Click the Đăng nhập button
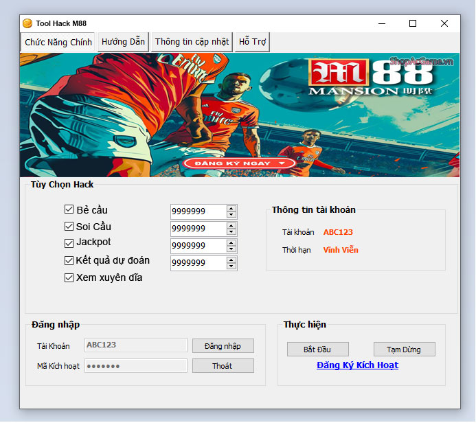 (x=223, y=346)
